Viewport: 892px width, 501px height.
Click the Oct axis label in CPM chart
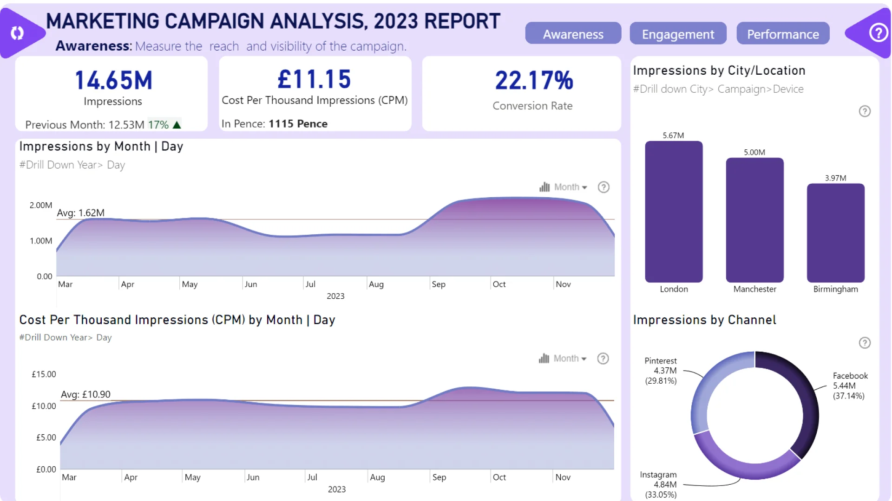[499, 477]
